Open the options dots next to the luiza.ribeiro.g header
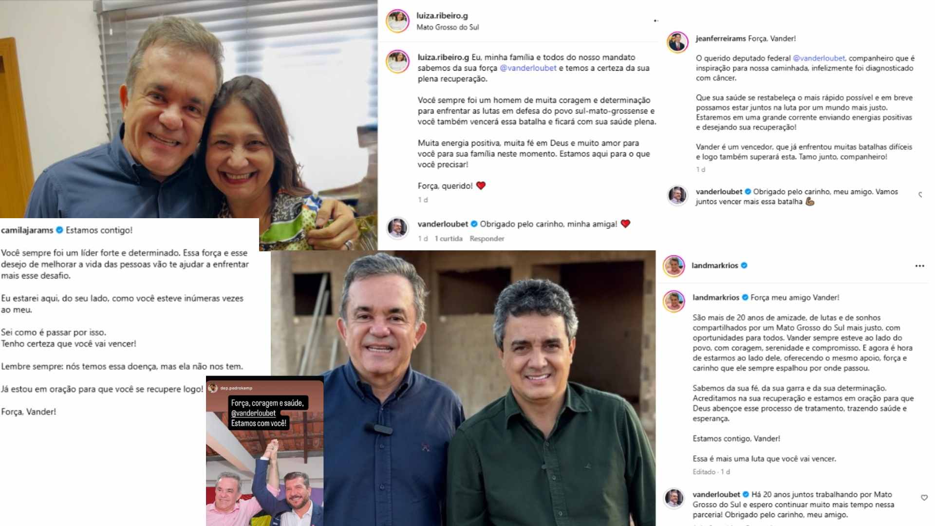Image resolution: width=935 pixels, height=526 pixels. click(655, 20)
